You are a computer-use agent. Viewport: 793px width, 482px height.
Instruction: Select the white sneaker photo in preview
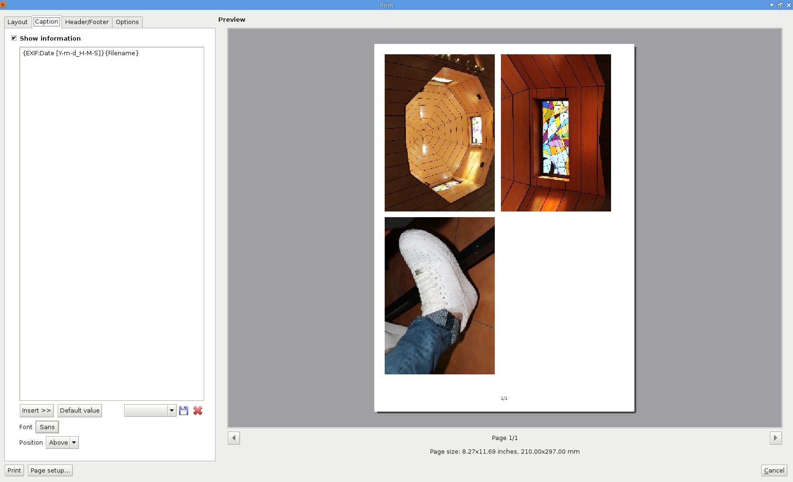(x=440, y=296)
